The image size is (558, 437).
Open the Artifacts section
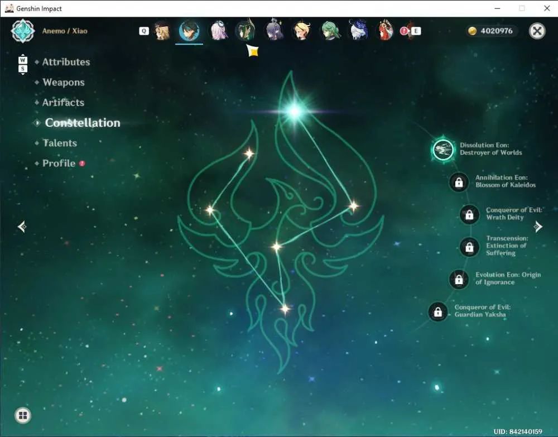click(x=64, y=103)
